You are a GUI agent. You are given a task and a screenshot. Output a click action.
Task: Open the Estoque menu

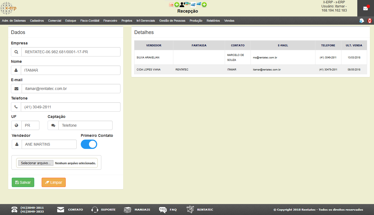point(71,21)
